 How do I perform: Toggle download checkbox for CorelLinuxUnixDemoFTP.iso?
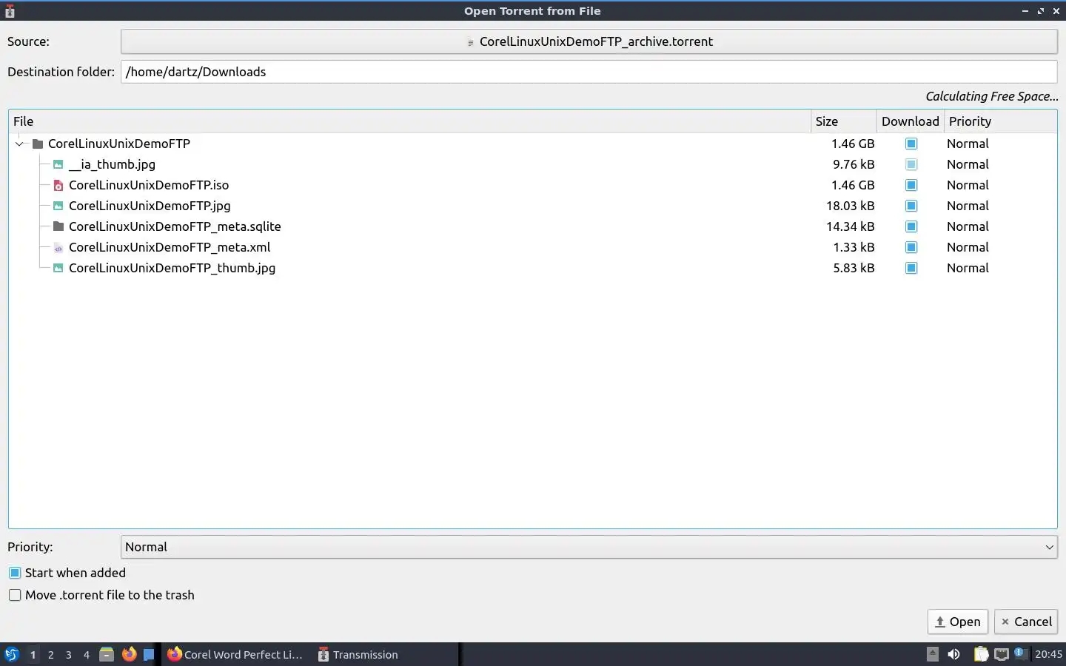click(x=911, y=185)
